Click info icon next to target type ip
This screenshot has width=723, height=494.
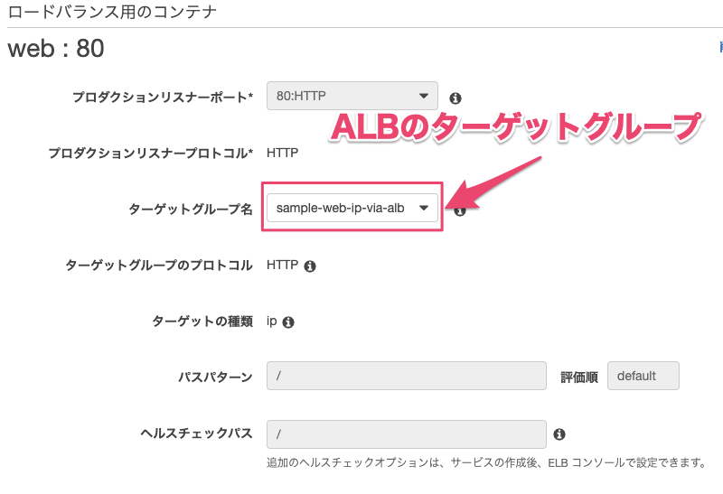coord(288,322)
